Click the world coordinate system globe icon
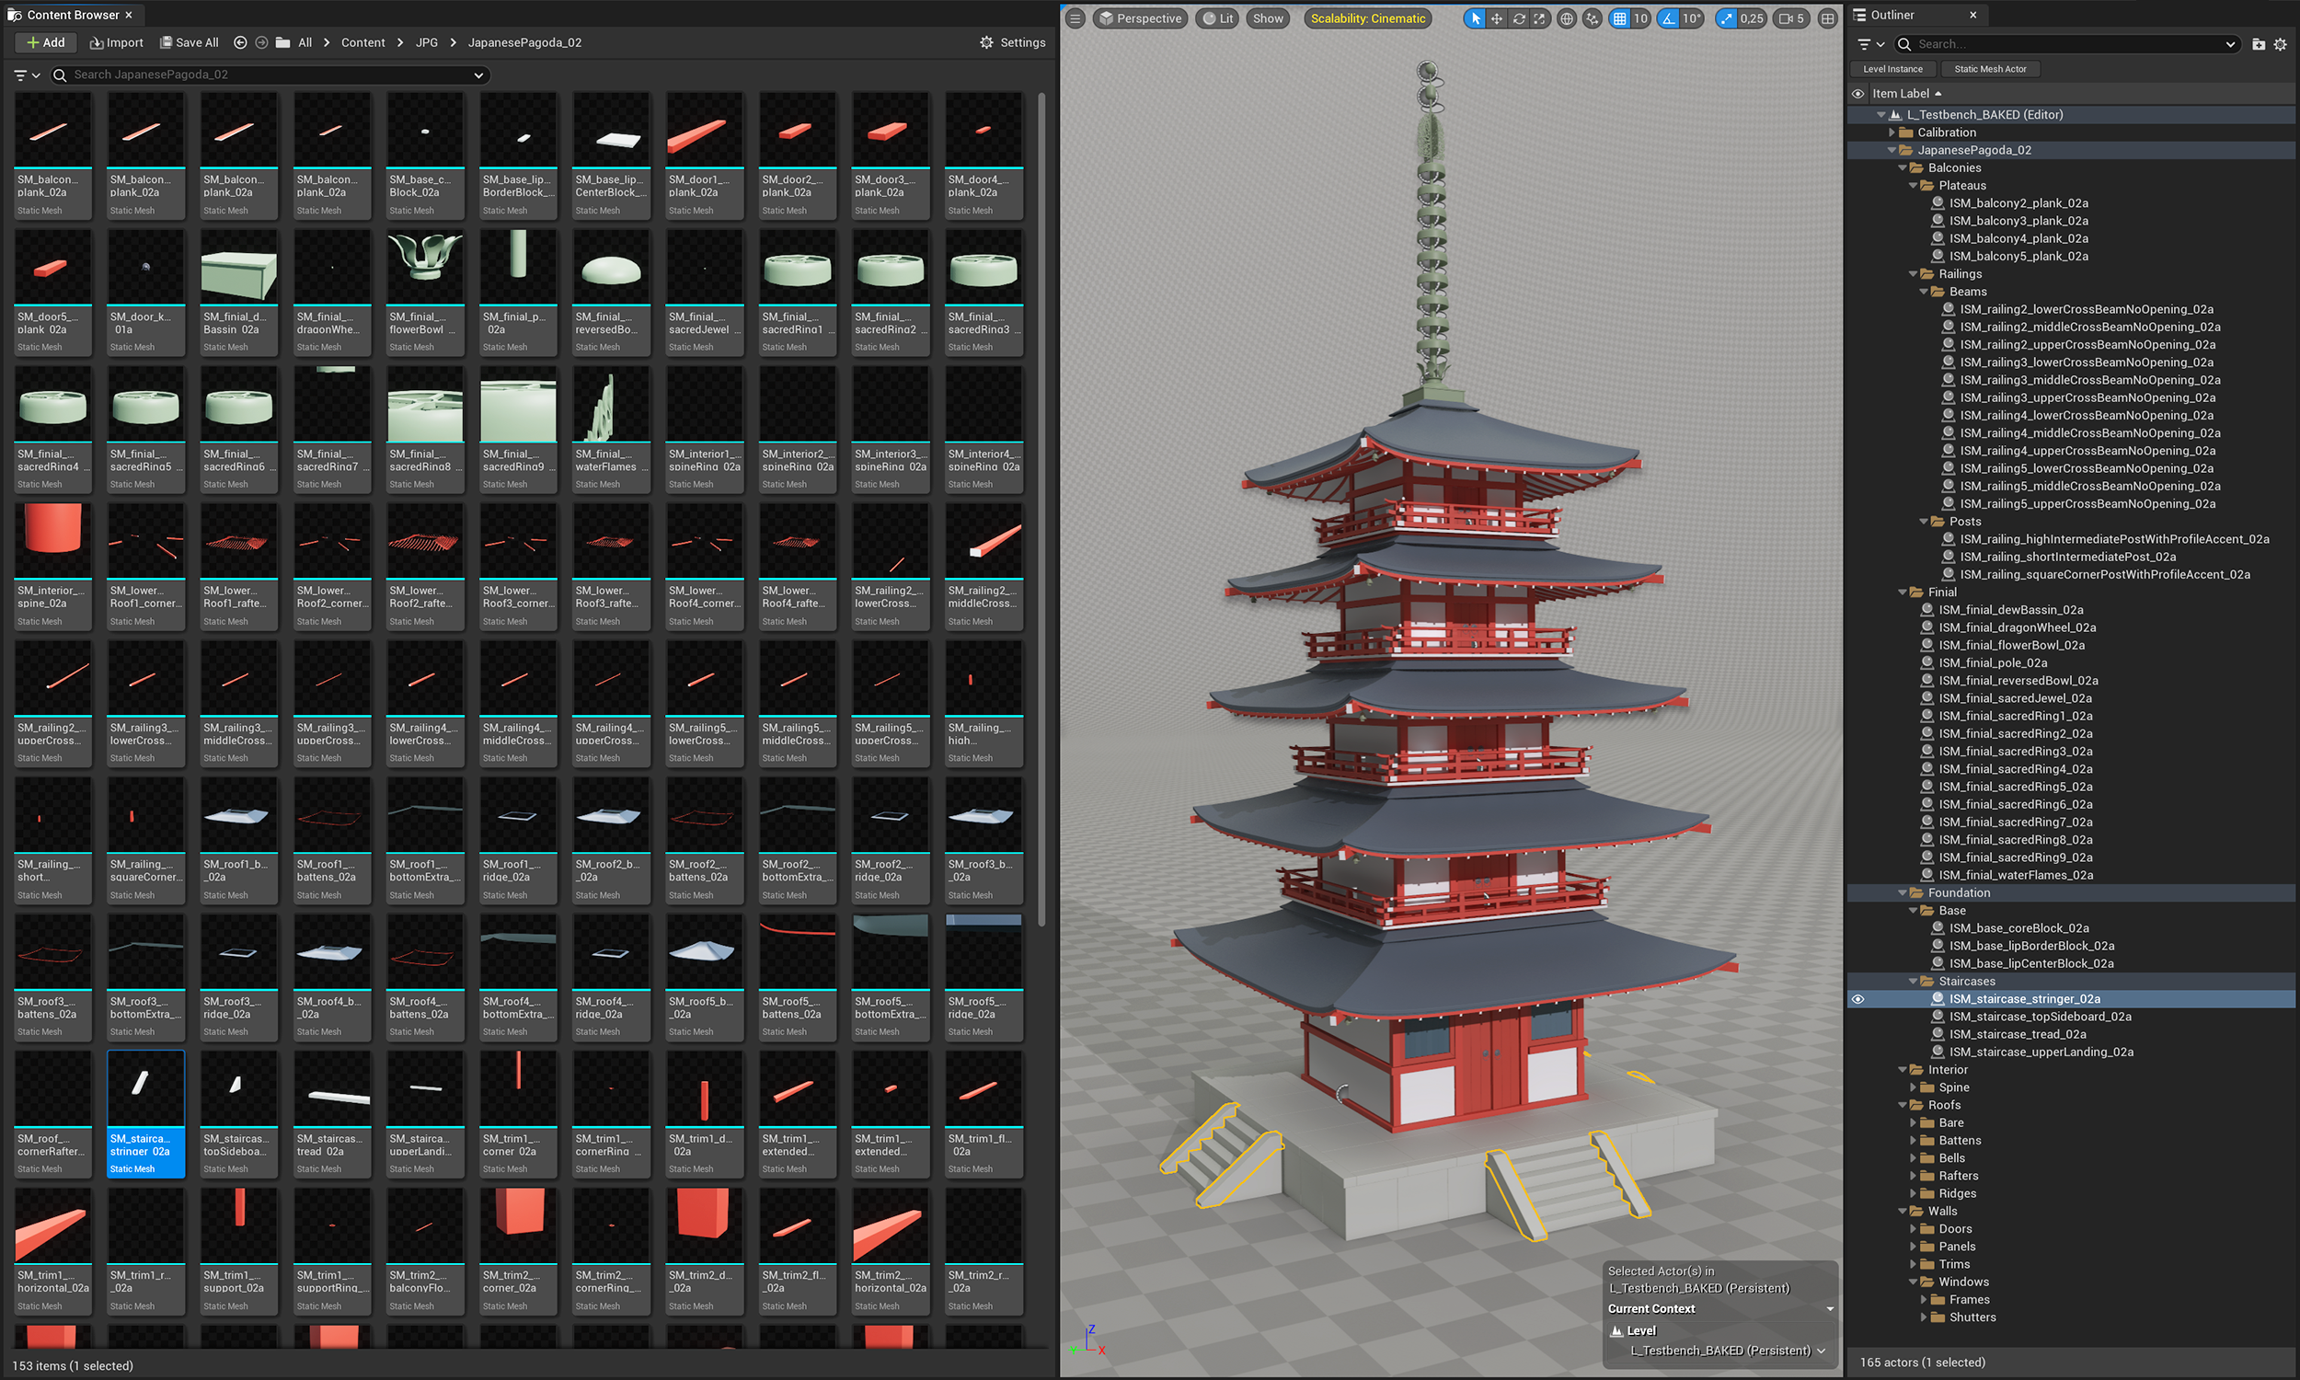Image resolution: width=2300 pixels, height=1380 pixels. point(1567,18)
